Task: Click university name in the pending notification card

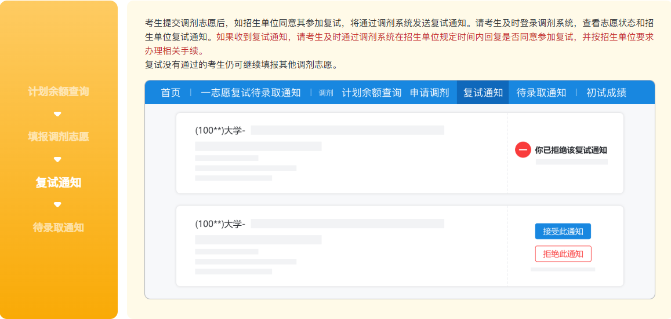Action: pos(220,223)
